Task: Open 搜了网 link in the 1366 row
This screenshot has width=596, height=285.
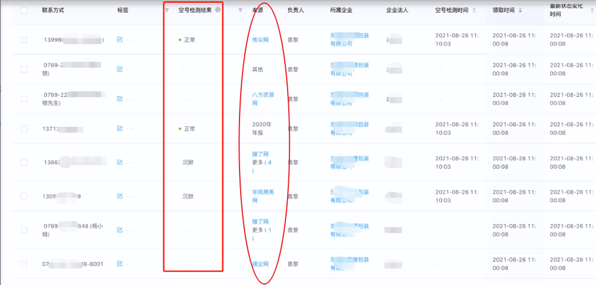Action: pyautogui.click(x=260, y=154)
